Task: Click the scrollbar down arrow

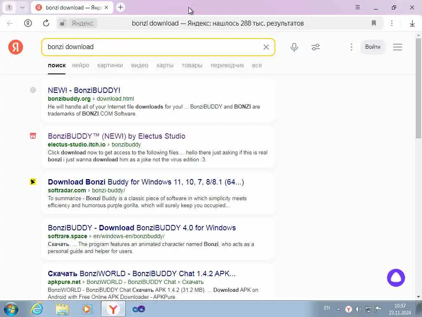Action: (x=419, y=297)
